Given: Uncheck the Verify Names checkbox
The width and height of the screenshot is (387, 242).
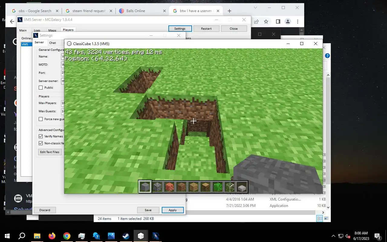Looking at the screenshot, I should [41, 136].
